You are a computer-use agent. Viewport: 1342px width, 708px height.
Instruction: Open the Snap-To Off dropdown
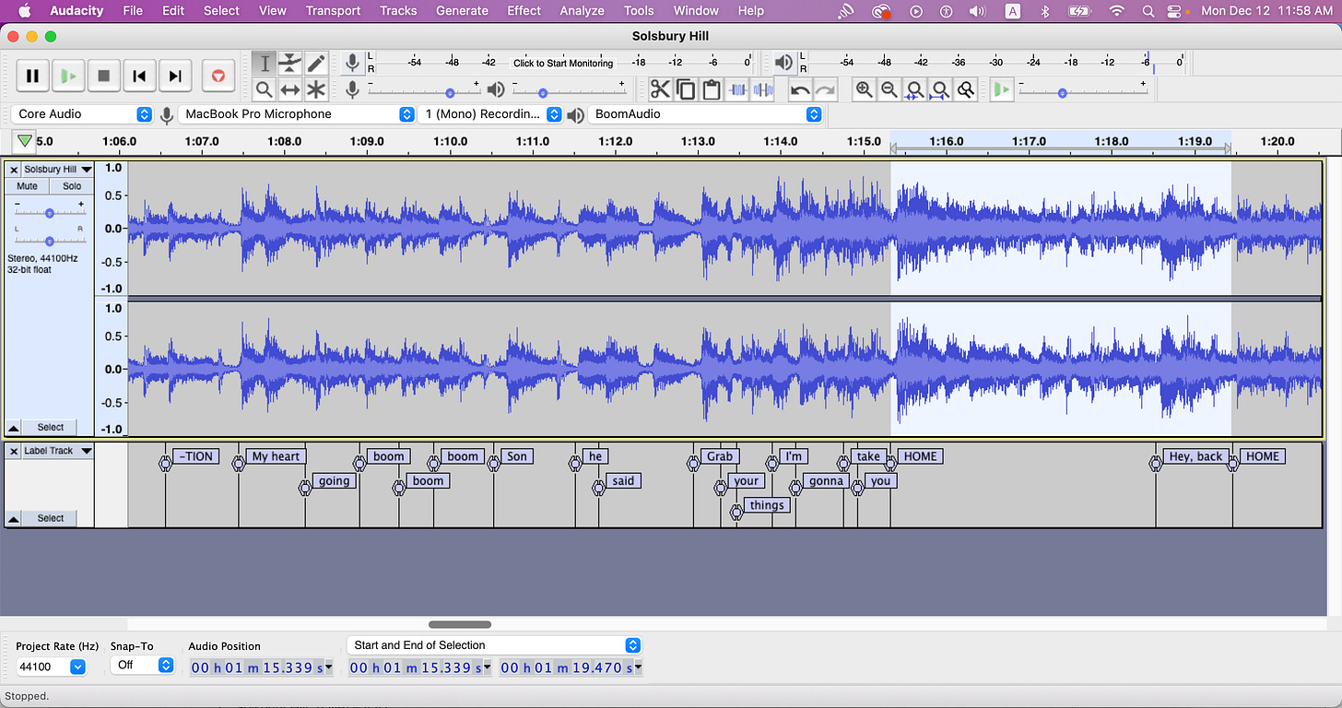pos(142,665)
